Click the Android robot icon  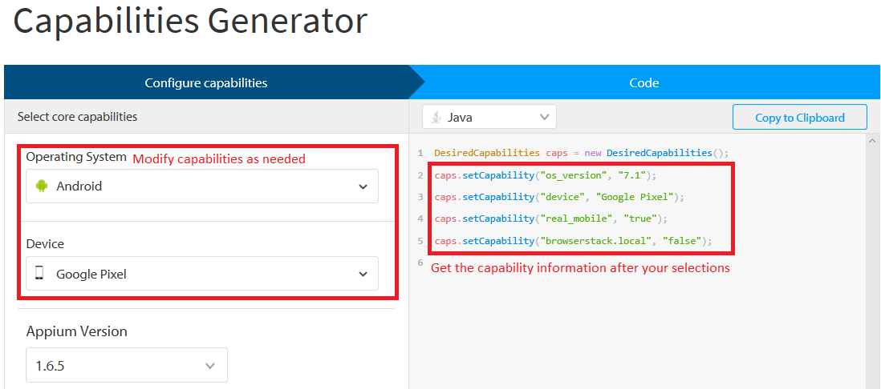click(41, 186)
